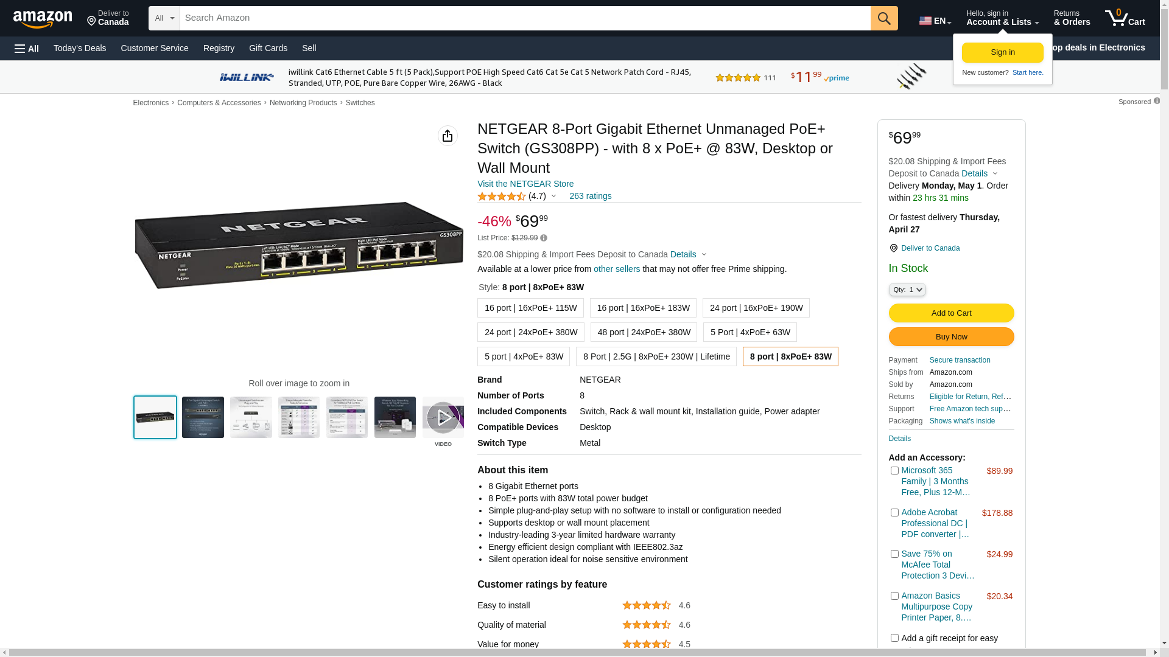Click the Amazon logo

(x=43, y=19)
